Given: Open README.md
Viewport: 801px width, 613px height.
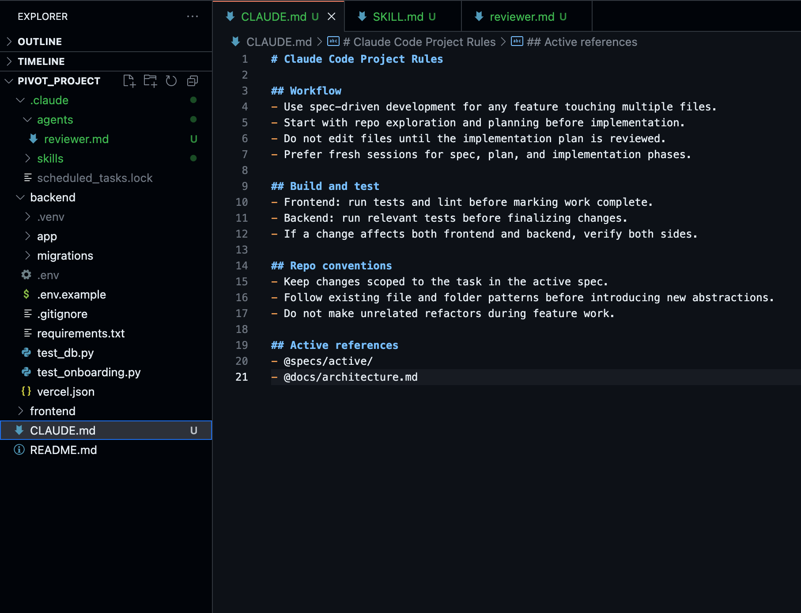Looking at the screenshot, I should click(x=106, y=450).
